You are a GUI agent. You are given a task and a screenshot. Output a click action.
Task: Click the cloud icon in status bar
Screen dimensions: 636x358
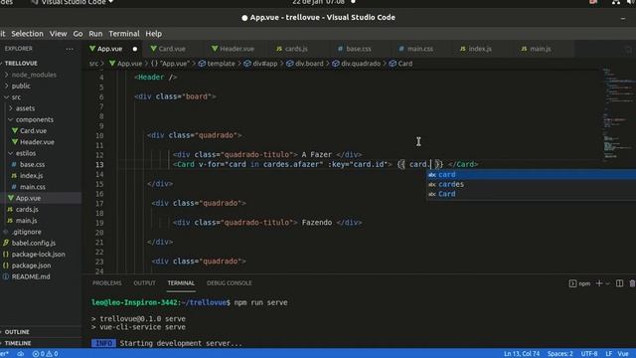pos(20,354)
